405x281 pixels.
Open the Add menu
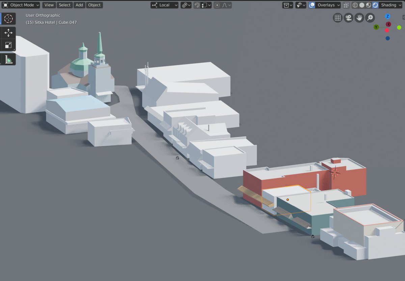click(79, 5)
